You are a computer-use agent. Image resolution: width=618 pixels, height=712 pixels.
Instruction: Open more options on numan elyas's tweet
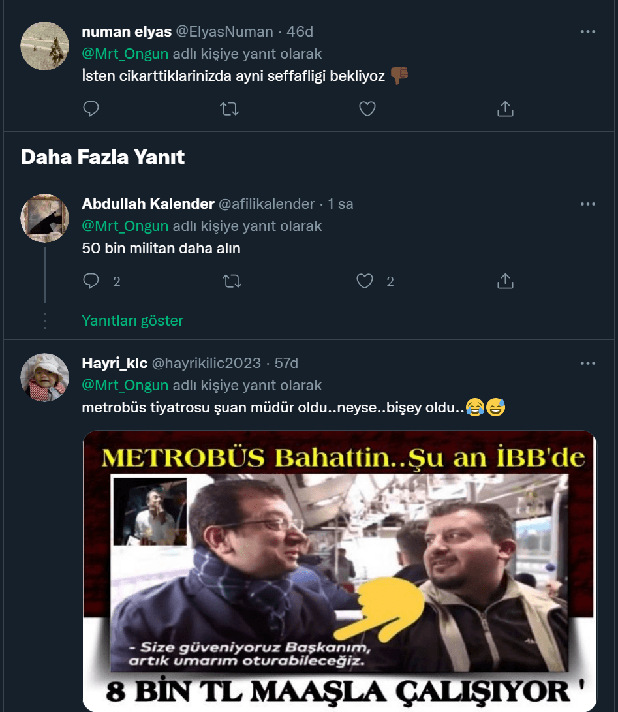click(587, 31)
